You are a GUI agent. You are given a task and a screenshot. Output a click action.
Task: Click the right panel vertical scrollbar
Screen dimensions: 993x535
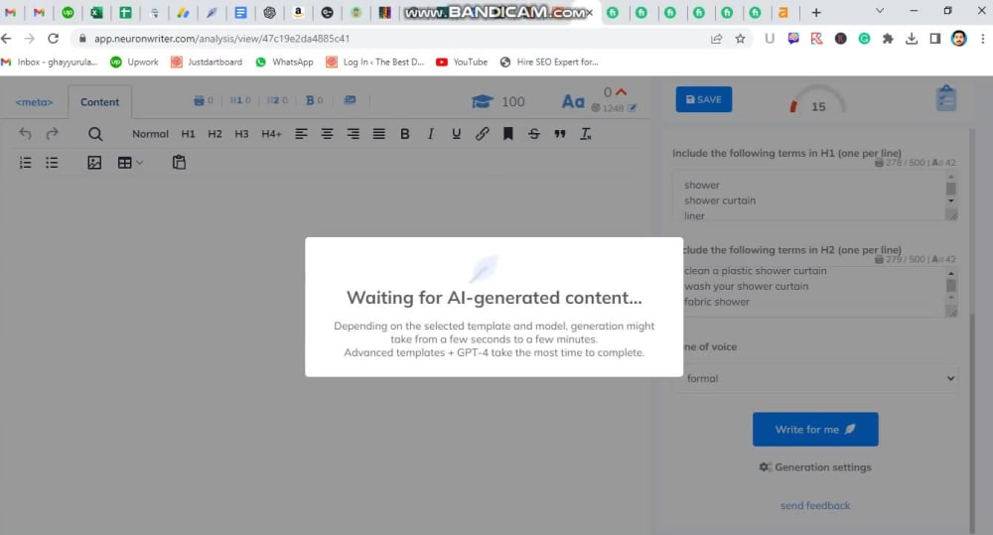point(973,423)
